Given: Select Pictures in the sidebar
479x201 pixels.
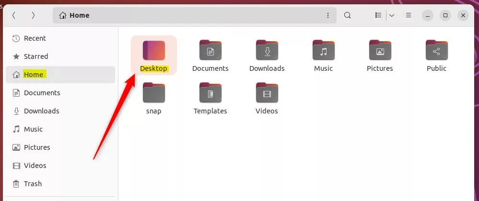Looking at the screenshot, I should [60, 147].
